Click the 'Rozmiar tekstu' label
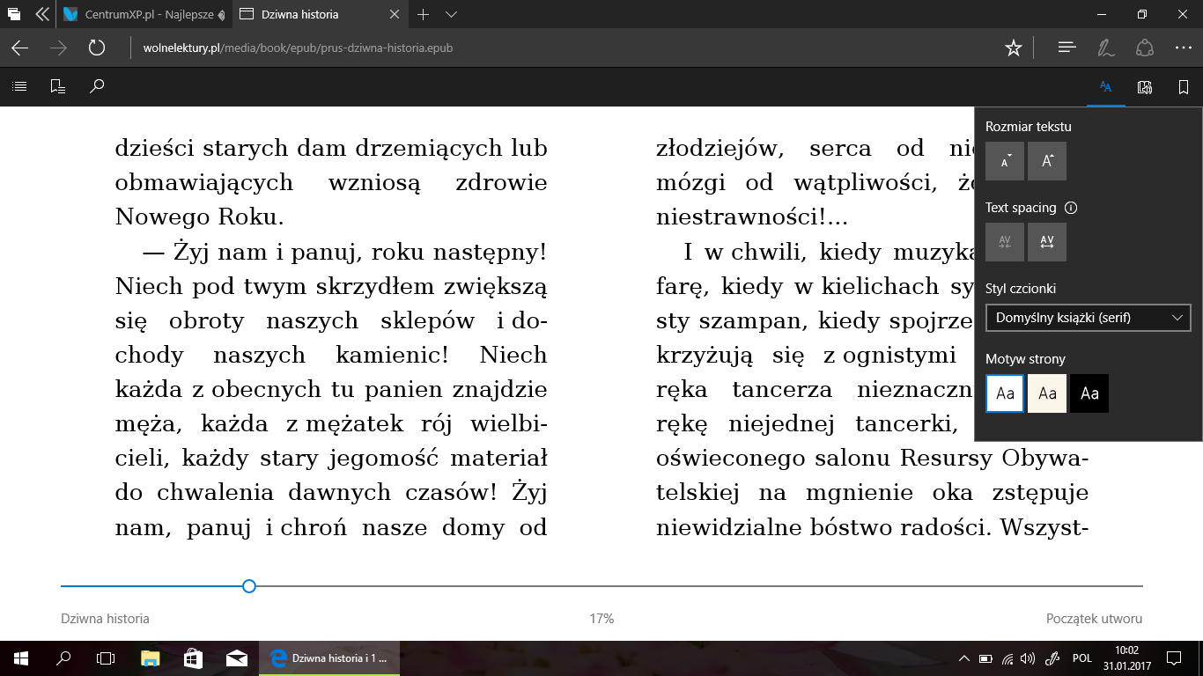 [x=1028, y=127]
